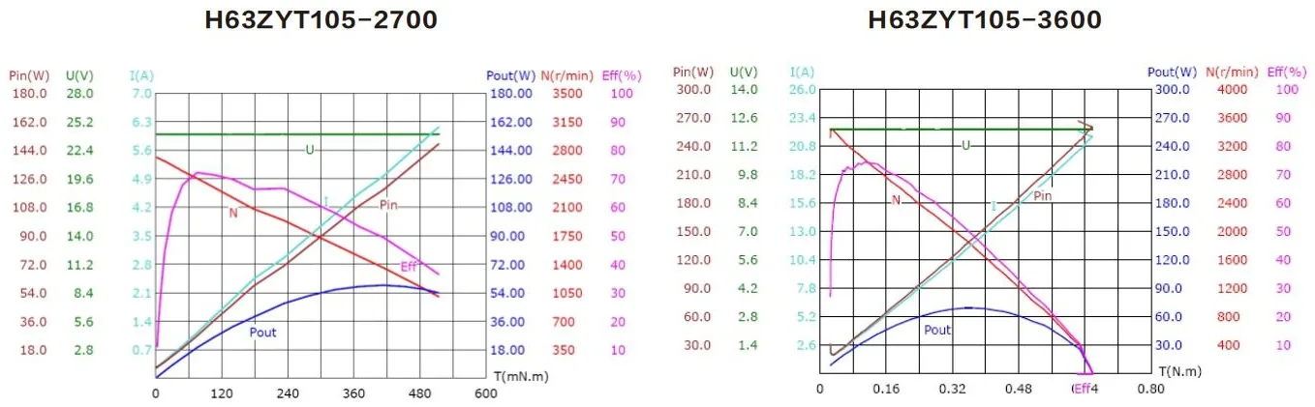Select the 22.4 voltage axis value
This screenshot has width=1315, height=407.
pyautogui.click(x=79, y=151)
